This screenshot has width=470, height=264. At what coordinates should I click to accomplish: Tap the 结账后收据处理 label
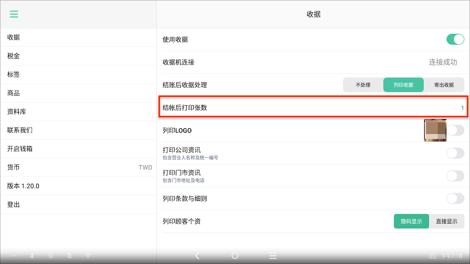point(185,85)
